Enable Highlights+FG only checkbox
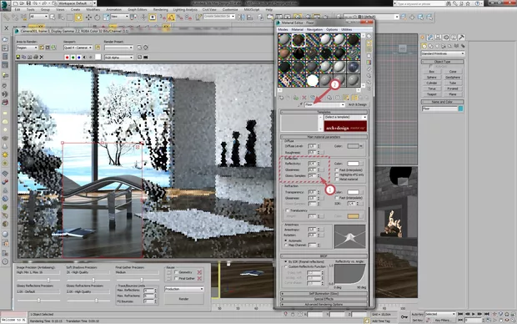The height and width of the screenshot is (324, 517). [337, 175]
